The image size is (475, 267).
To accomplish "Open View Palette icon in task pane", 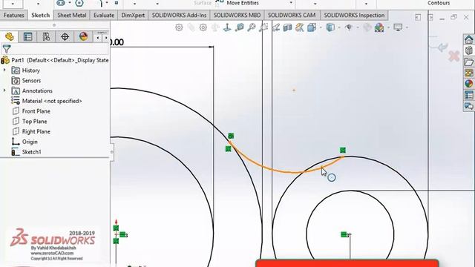I will point(469,73).
